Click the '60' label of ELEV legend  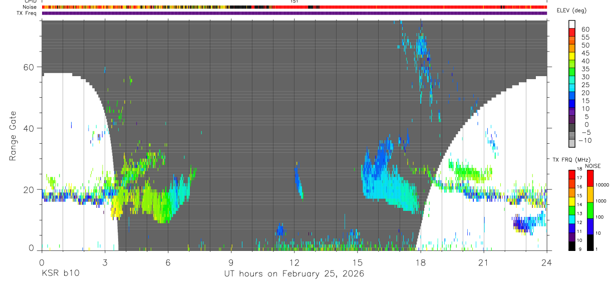point(585,29)
